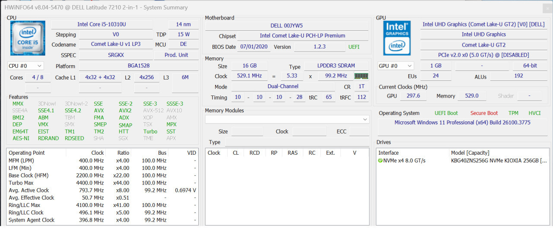Click the V0 stepping value

pyautogui.click(x=116, y=35)
